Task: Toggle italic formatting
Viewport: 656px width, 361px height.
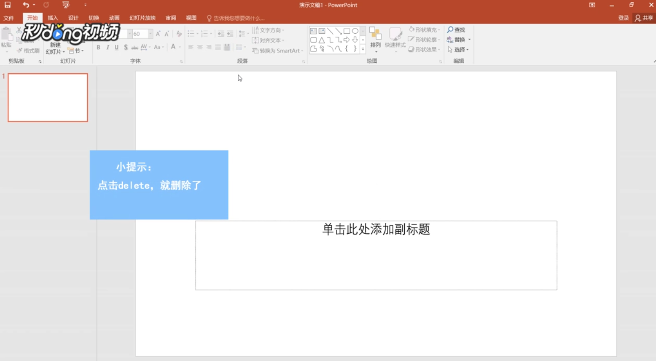Action: [x=107, y=47]
